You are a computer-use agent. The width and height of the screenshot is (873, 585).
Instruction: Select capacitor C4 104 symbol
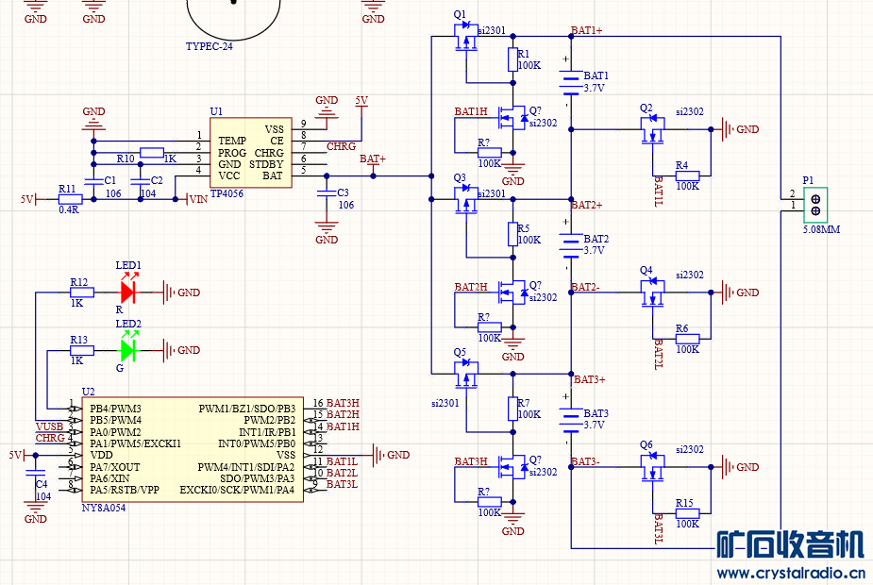(x=35, y=473)
